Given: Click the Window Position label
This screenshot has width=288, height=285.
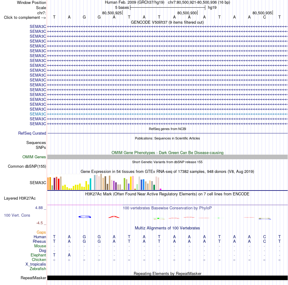Looking at the screenshot, I should coord(32,2).
